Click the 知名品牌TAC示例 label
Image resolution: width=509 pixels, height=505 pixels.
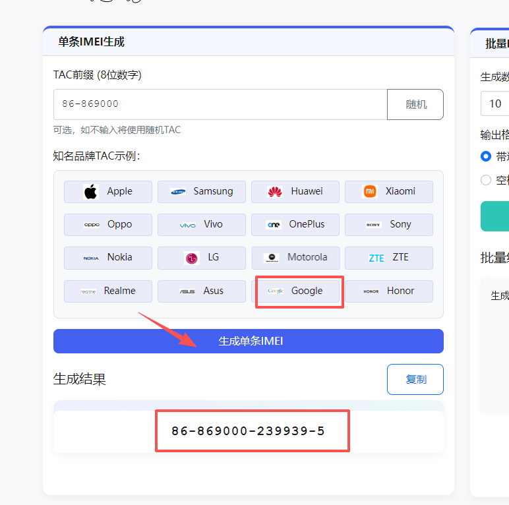pyautogui.click(x=96, y=156)
